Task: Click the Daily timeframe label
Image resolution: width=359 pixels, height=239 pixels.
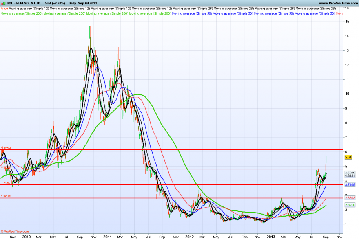Action: pos(72,3)
